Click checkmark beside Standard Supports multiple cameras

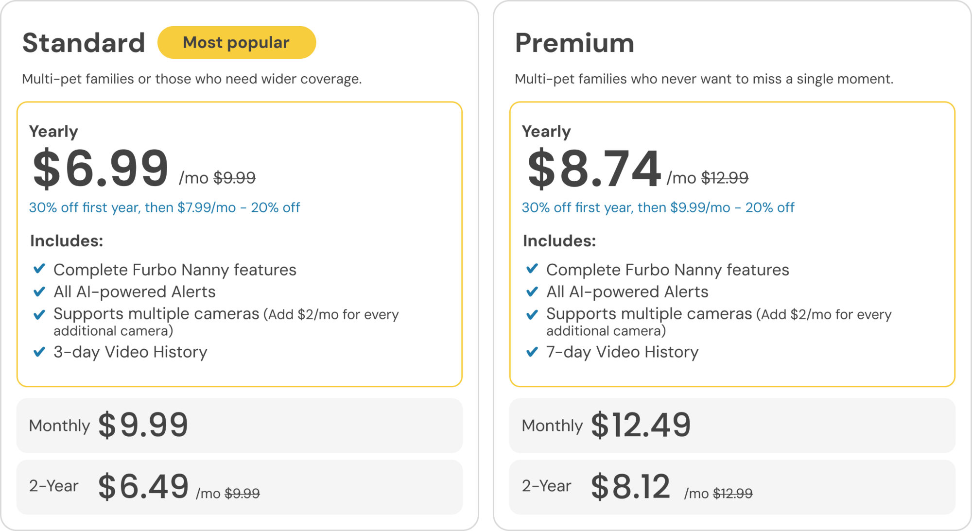[39, 314]
